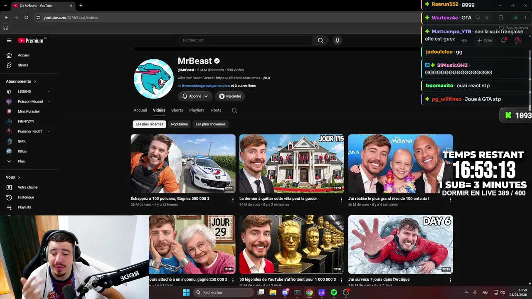Open more options for Le dernier à quitter video
This screenshot has height=299, width=532.
[342, 200]
